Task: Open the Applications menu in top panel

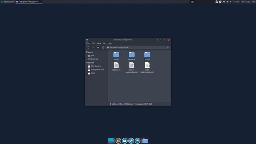Action: [x=7, y=2]
